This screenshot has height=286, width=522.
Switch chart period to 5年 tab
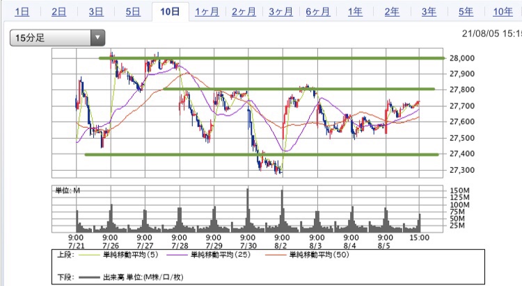click(x=466, y=12)
